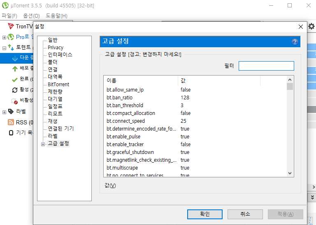Select the bt.multiscrape row
This screenshot has width=316, height=225.
195,168
